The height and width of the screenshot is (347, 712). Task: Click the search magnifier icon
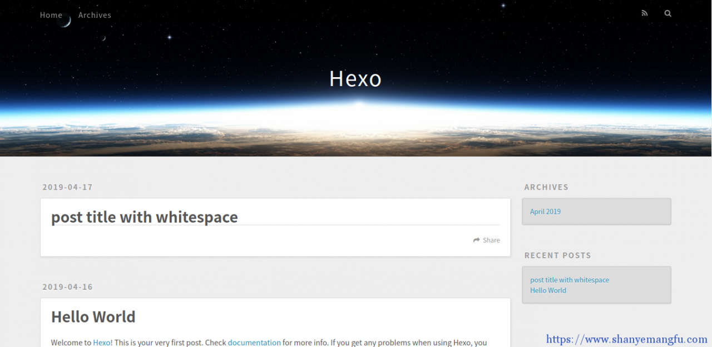(667, 13)
